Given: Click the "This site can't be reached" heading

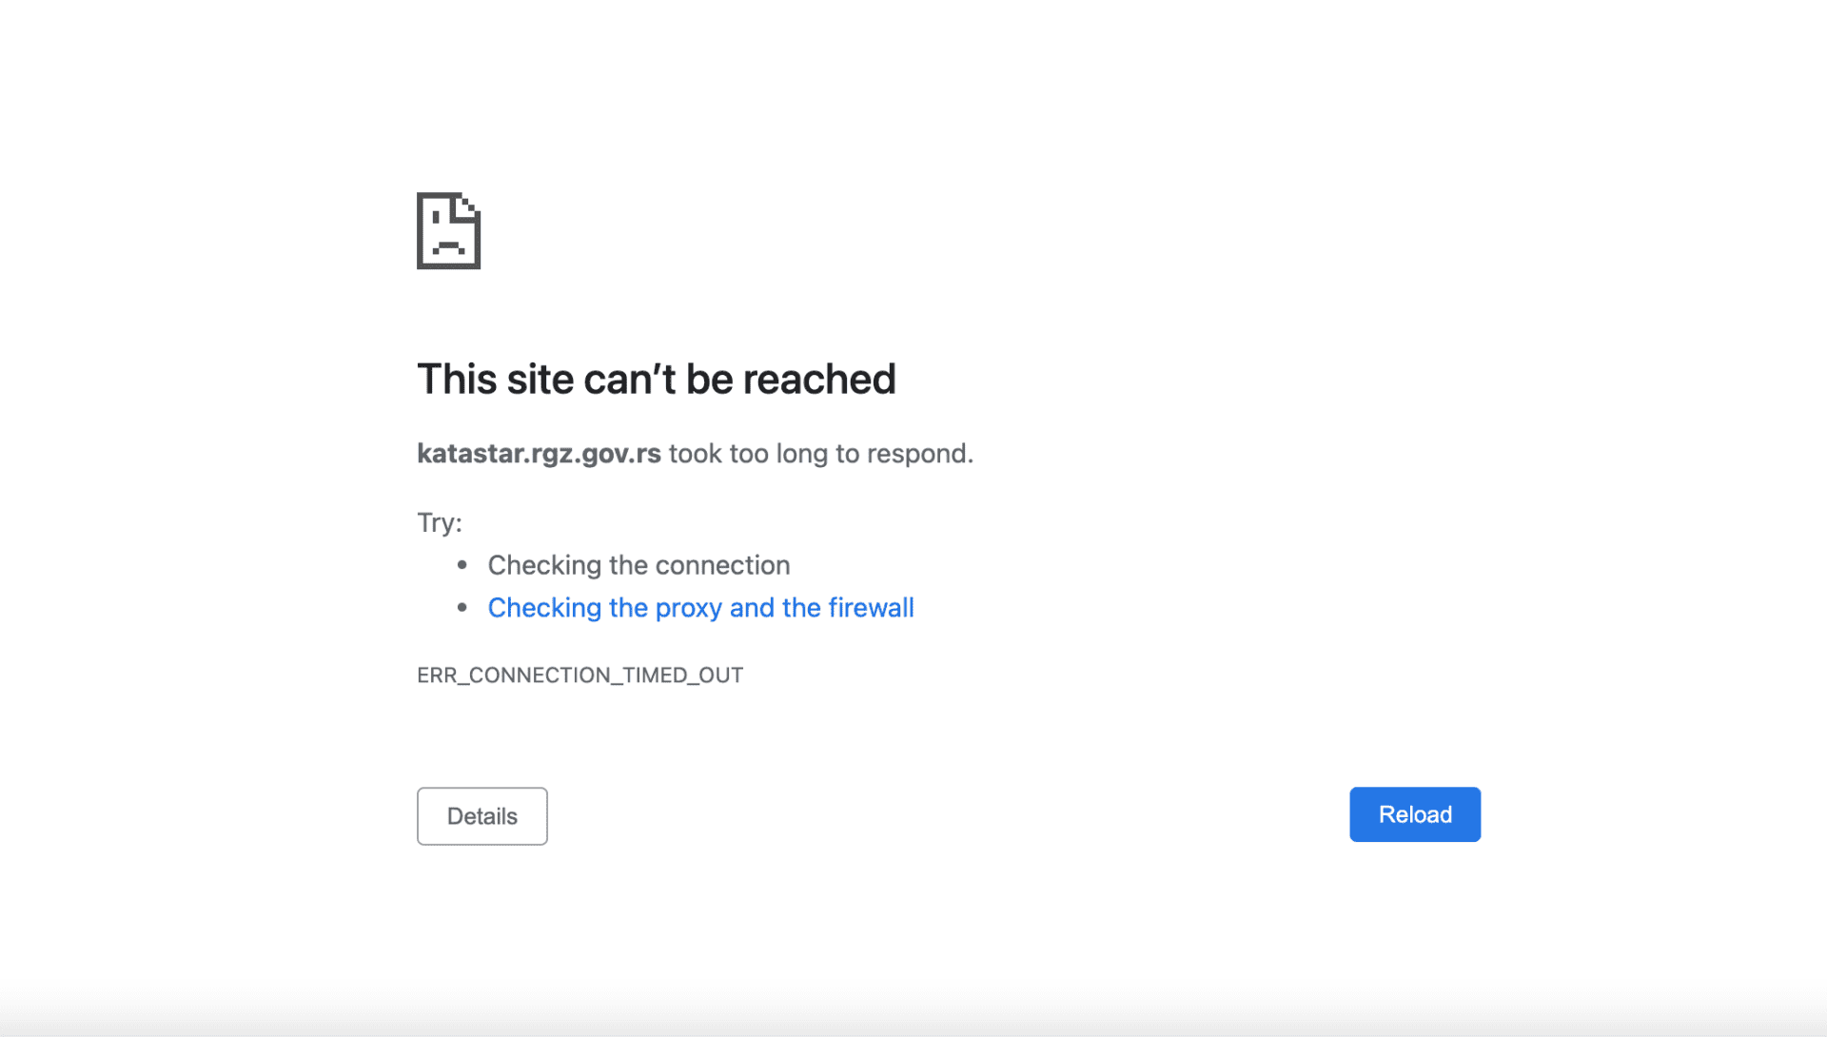Looking at the screenshot, I should pos(656,380).
